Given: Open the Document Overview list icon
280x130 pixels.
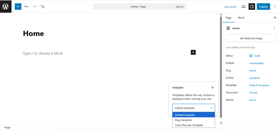Looking at the screenshot, I should coord(43,7).
